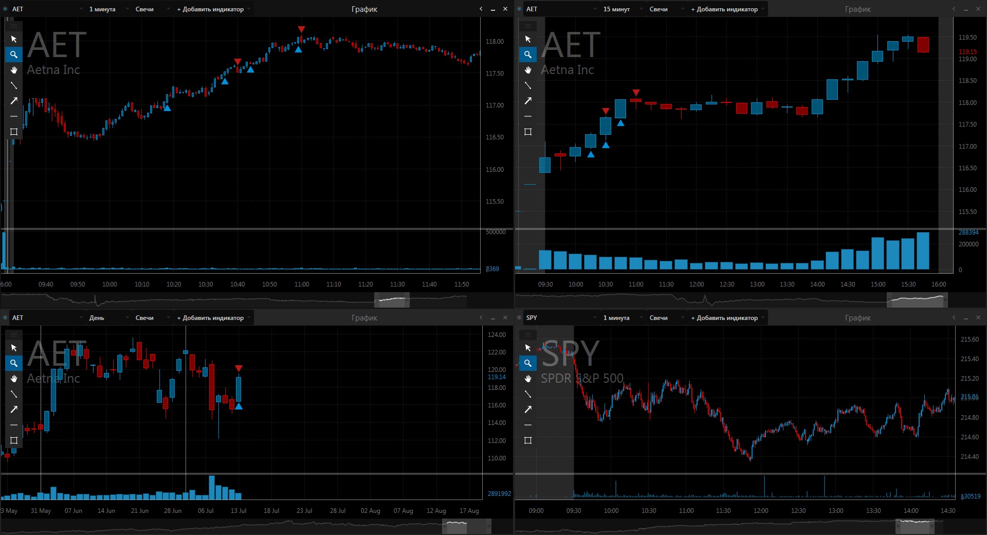This screenshot has width=987, height=535.
Task: Click navigator range slider under AET 1-minute chart
Action: 392,299
